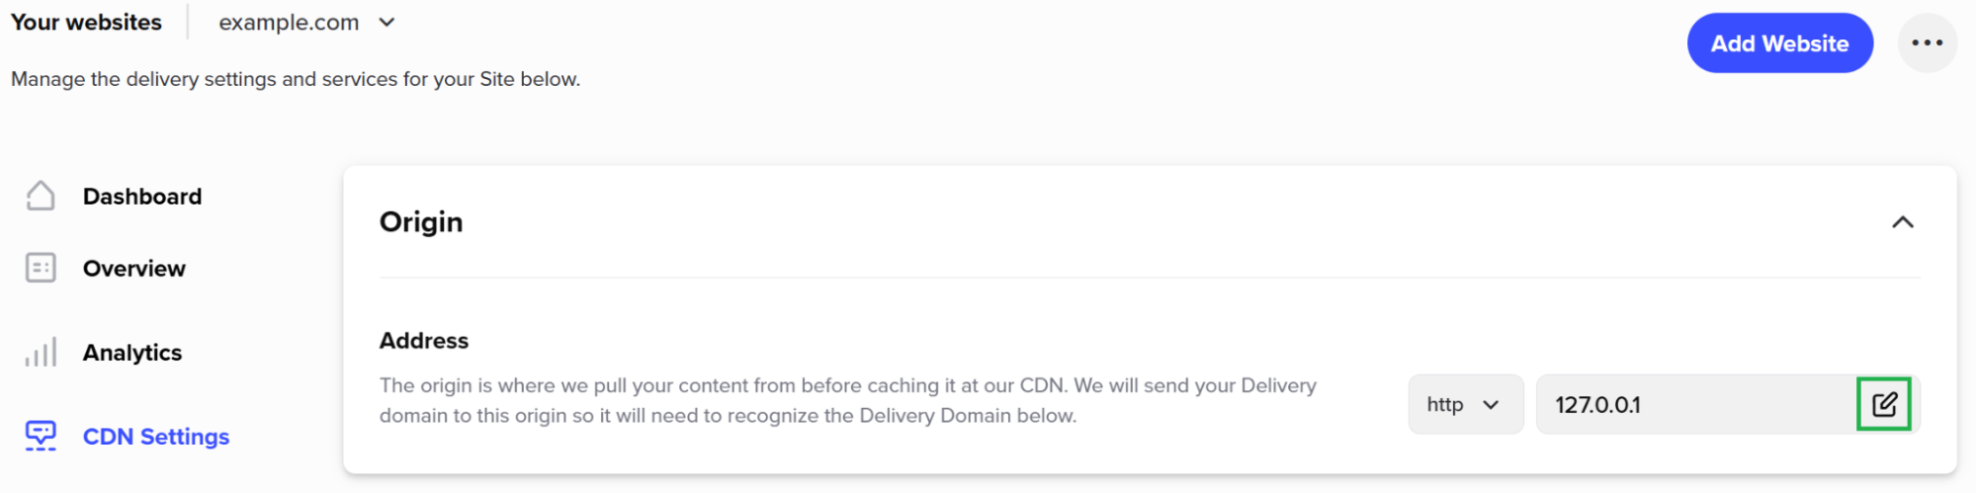
Task: Click the arrow inside the http dropdown
Action: pos(1491,405)
